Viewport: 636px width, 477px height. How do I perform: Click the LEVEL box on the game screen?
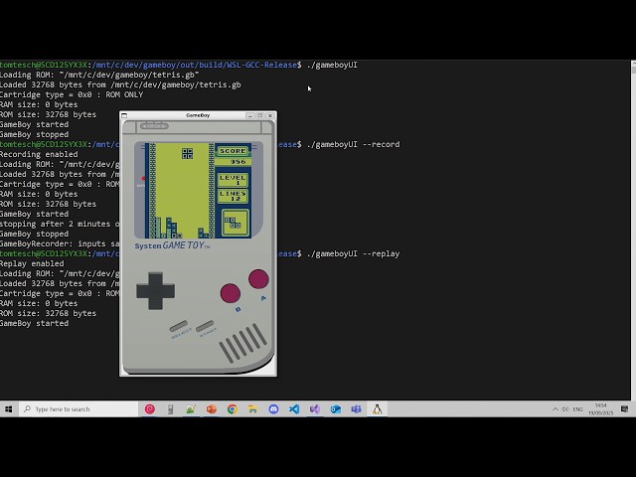click(x=233, y=180)
